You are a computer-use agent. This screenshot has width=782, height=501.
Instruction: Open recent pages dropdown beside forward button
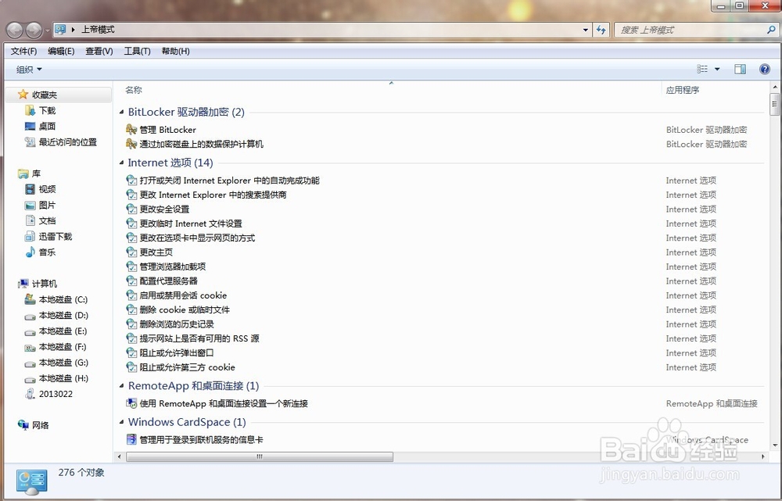click(x=48, y=30)
